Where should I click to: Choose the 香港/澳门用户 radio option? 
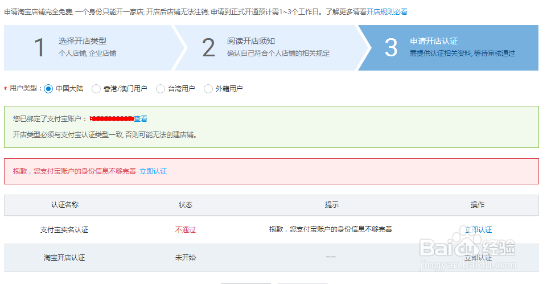(x=96, y=89)
